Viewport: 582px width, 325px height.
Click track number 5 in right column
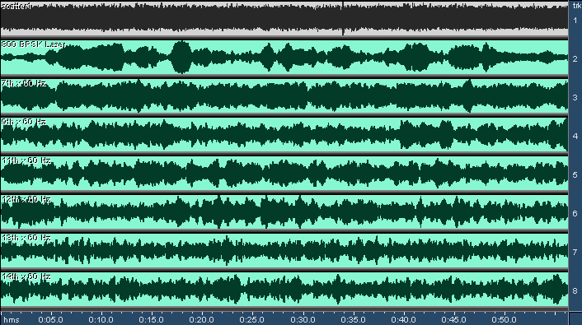pos(575,175)
